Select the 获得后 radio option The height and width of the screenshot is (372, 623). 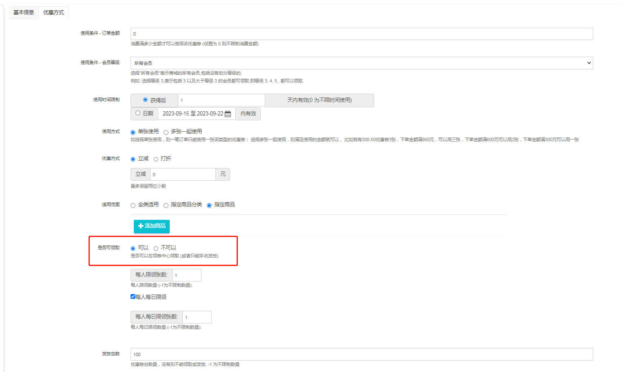145,100
